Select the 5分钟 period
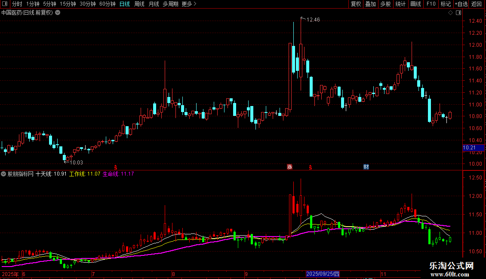The width and height of the screenshot is (486, 279). pos(49,4)
